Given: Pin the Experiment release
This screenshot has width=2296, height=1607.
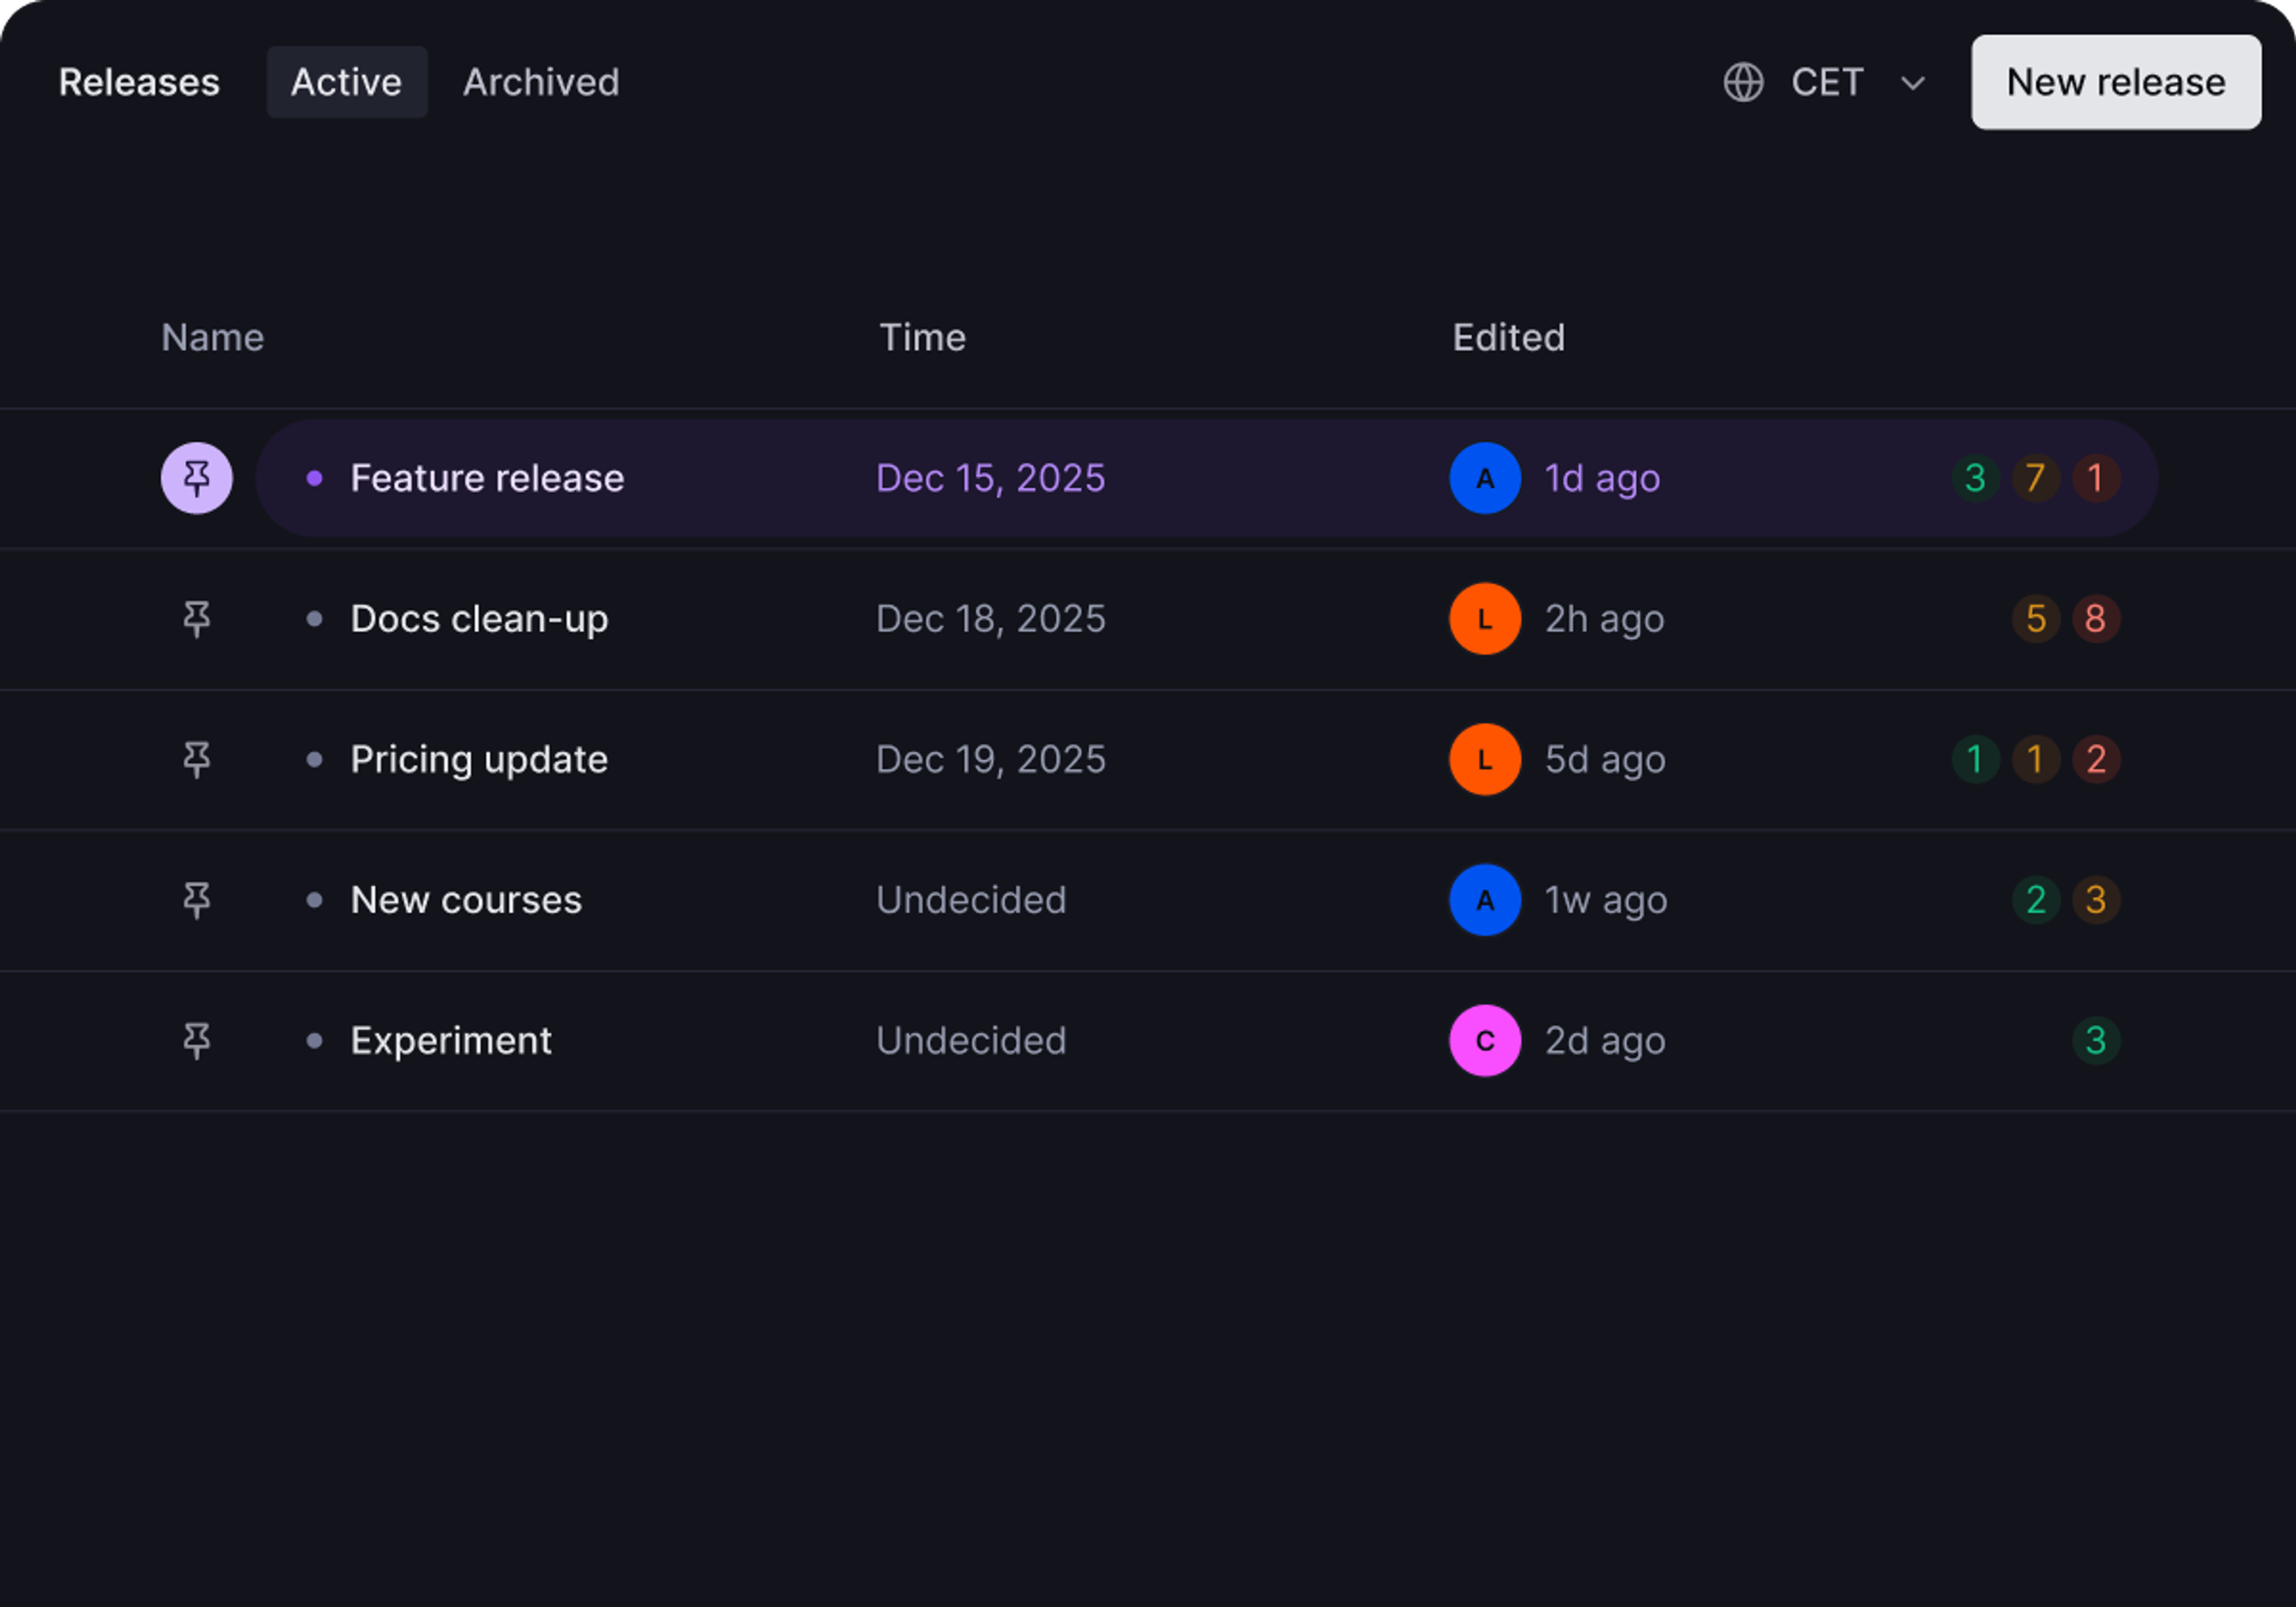Looking at the screenshot, I should click(x=197, y=1041).
